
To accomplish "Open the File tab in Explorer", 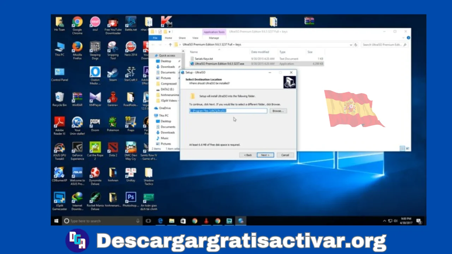I will 154,38.
